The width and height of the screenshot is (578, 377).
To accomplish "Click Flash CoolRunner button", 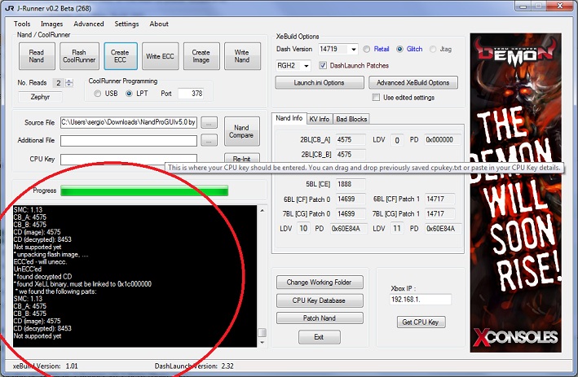I will (x=79, y=56).
